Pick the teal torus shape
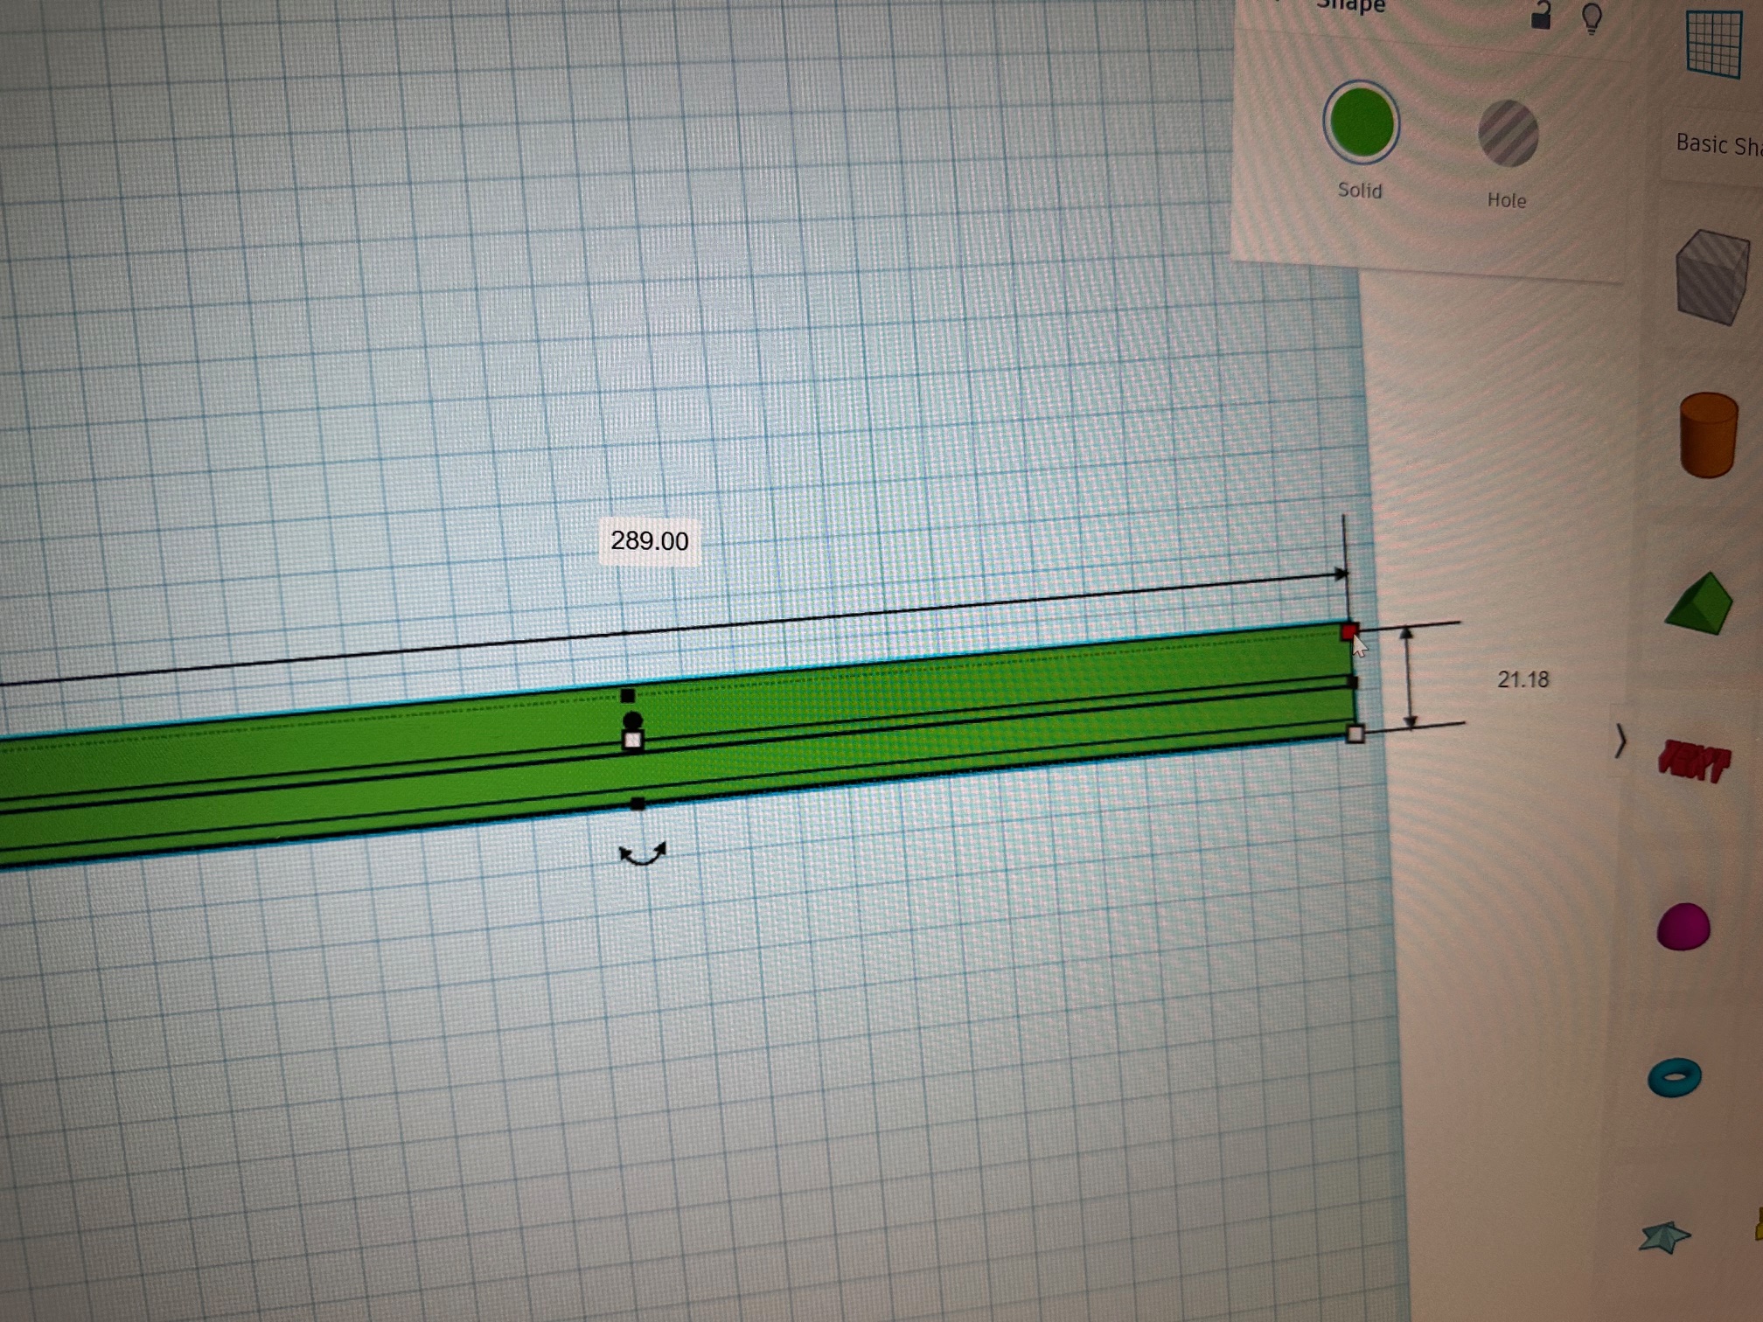Viewport: 1763px width, 1322px height. point(1675,1077)
